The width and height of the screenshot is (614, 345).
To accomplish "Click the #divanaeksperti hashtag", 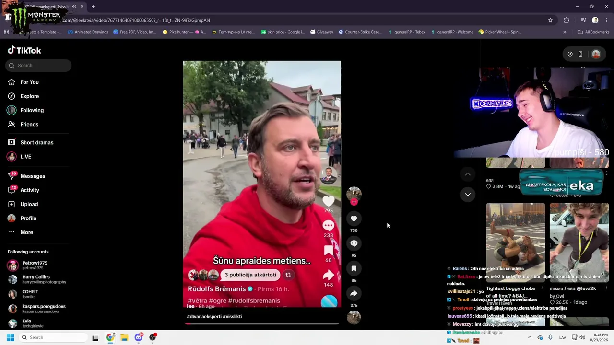I will 204,316.
